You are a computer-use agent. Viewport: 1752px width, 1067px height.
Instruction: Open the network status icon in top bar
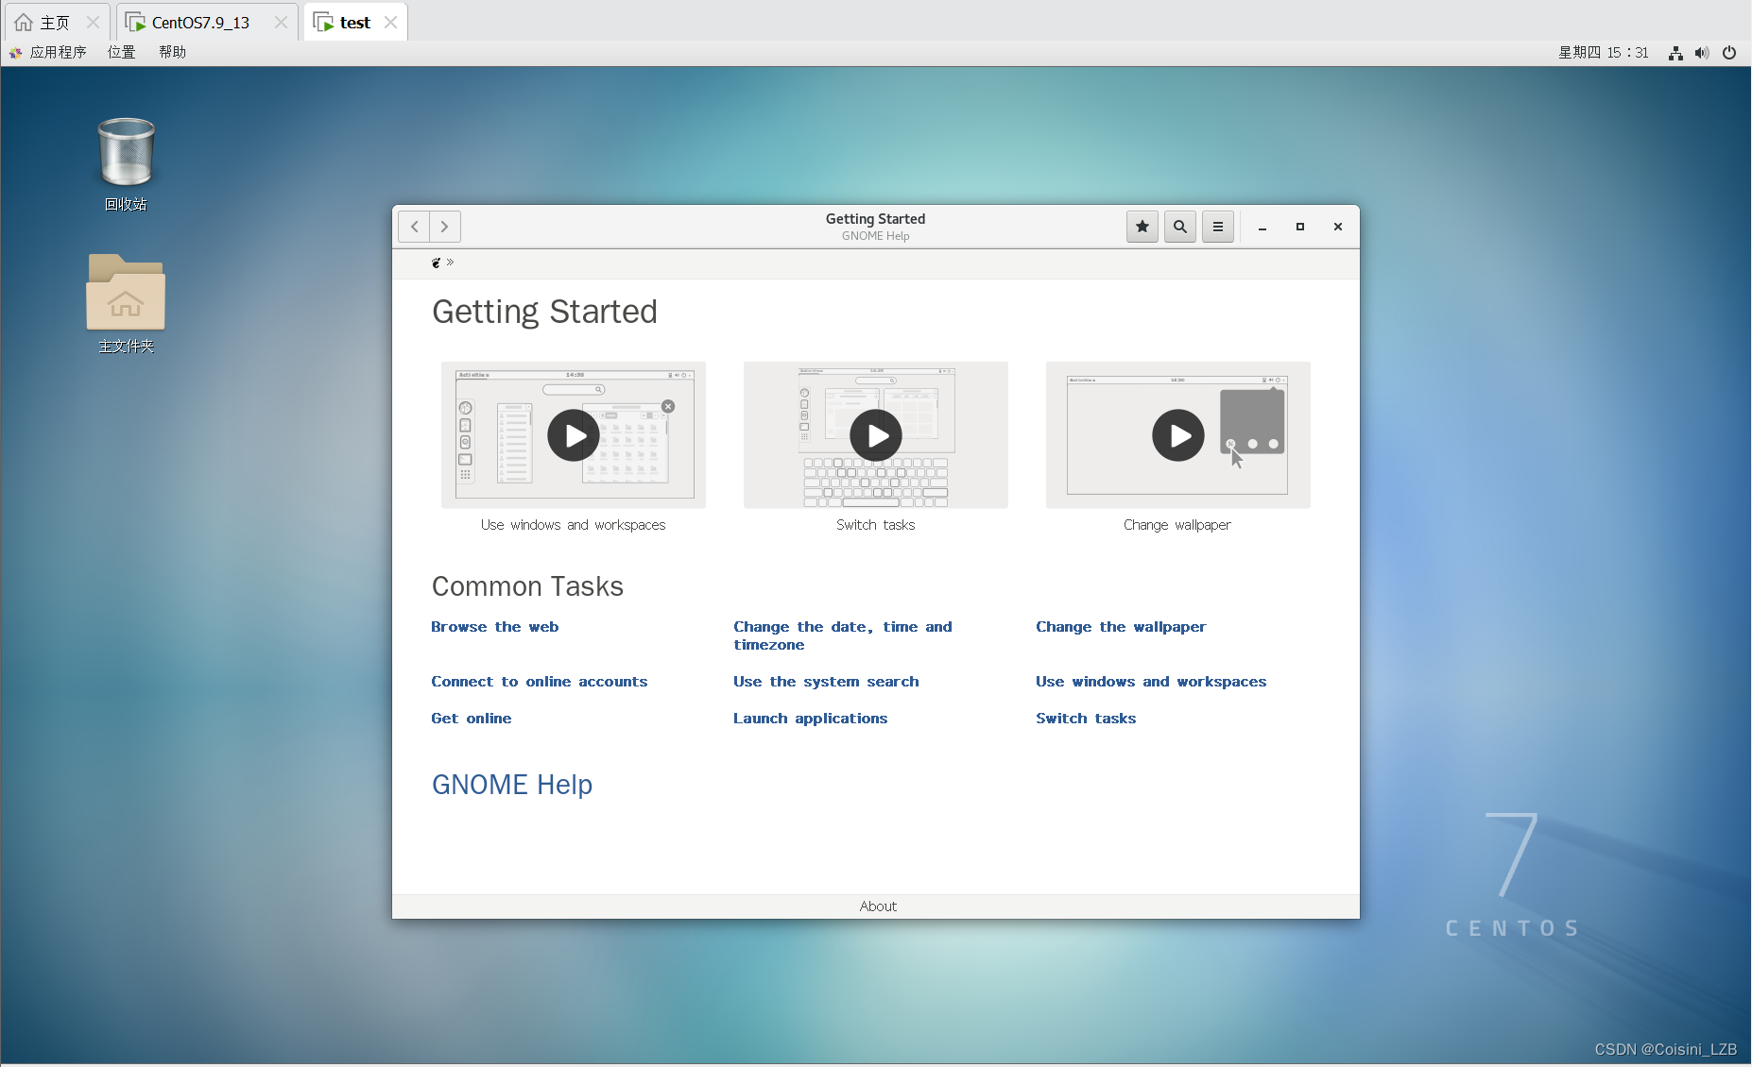[1675, 53]
